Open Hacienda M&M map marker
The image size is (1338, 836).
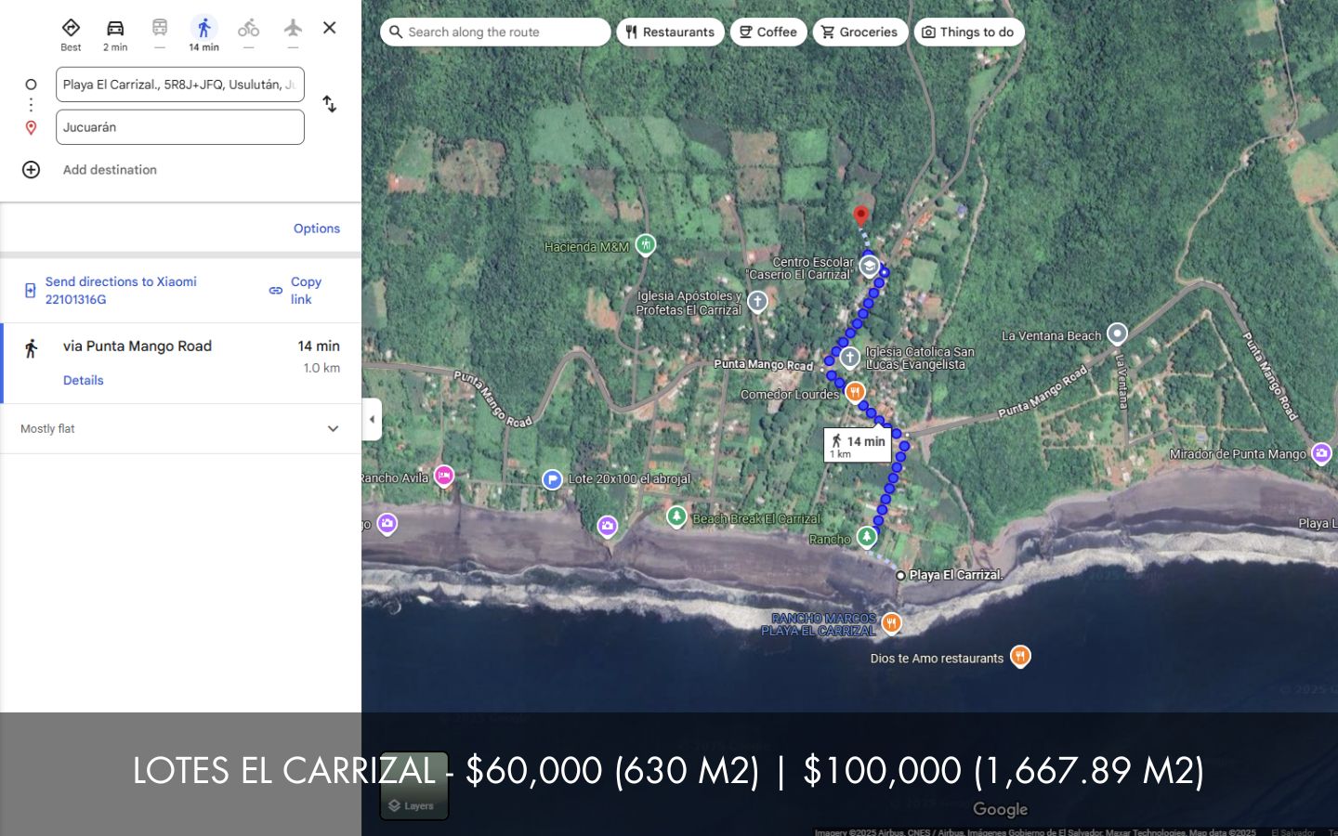tap(646, 245)
